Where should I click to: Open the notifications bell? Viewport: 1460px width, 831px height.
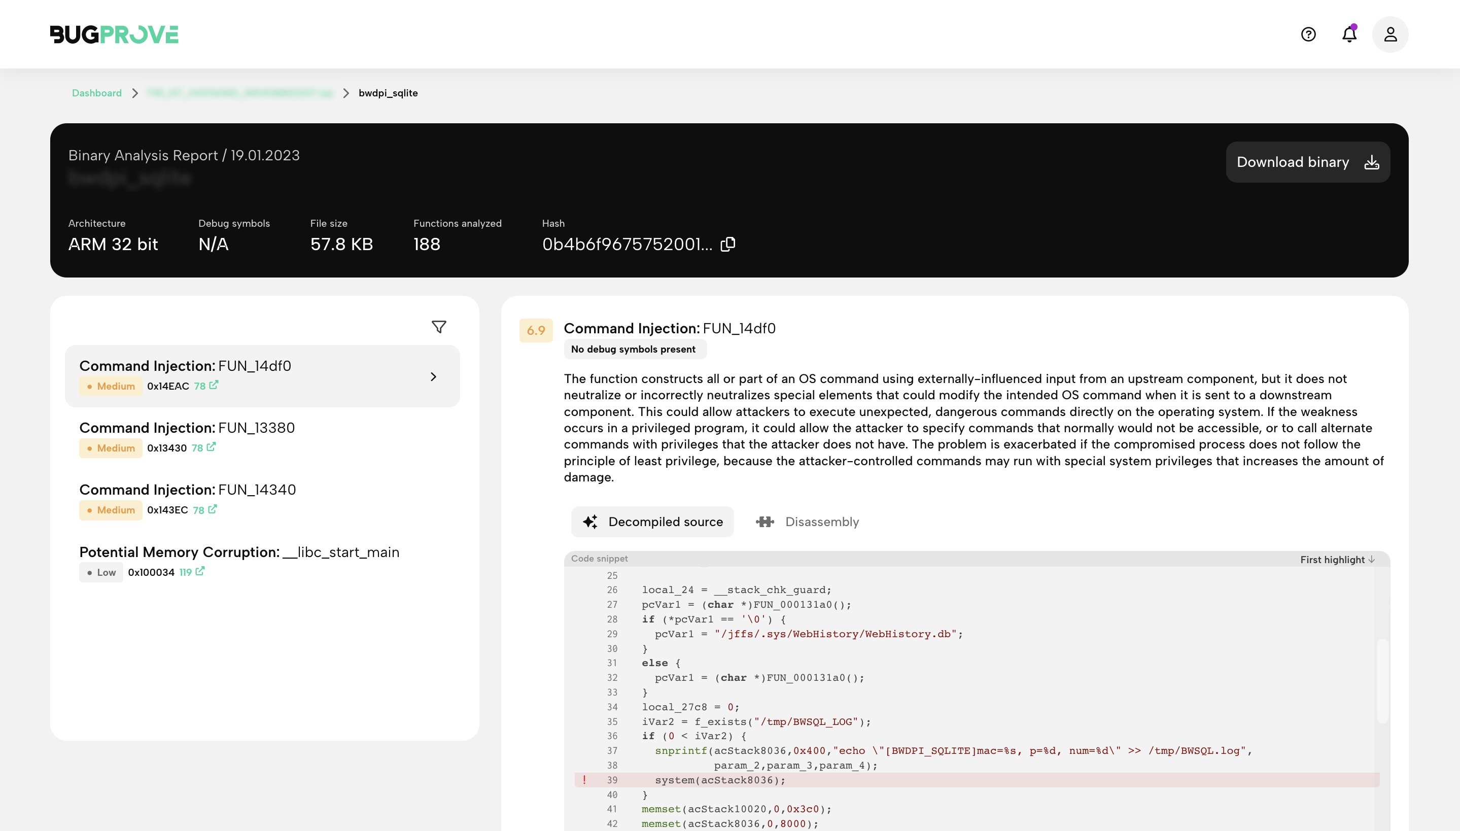[1349, 34]
